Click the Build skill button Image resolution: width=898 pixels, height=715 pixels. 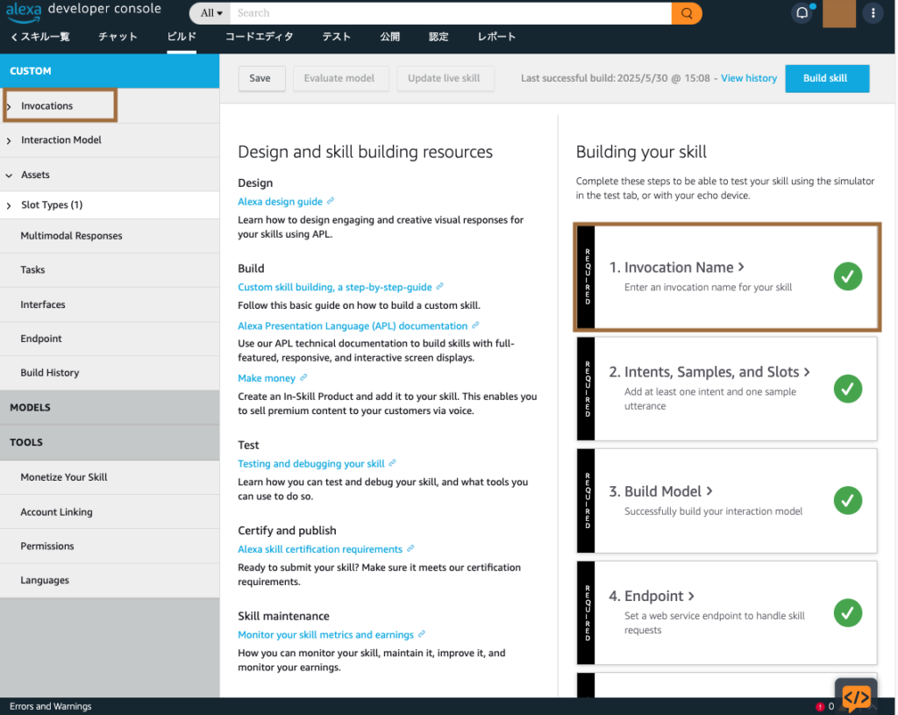[825, 78]
